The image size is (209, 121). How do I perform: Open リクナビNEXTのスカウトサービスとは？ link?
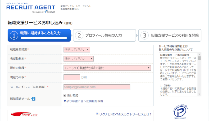(x=125, y=114)
